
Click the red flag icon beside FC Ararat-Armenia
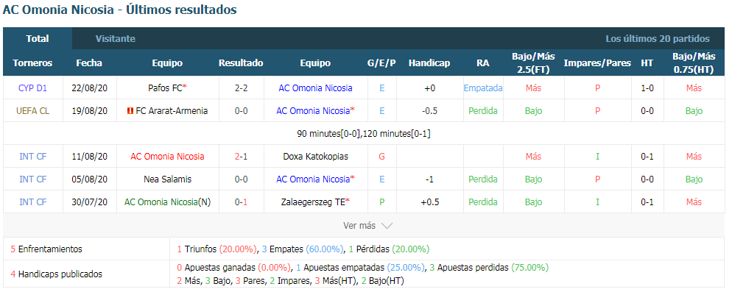(x=130, y=111)
